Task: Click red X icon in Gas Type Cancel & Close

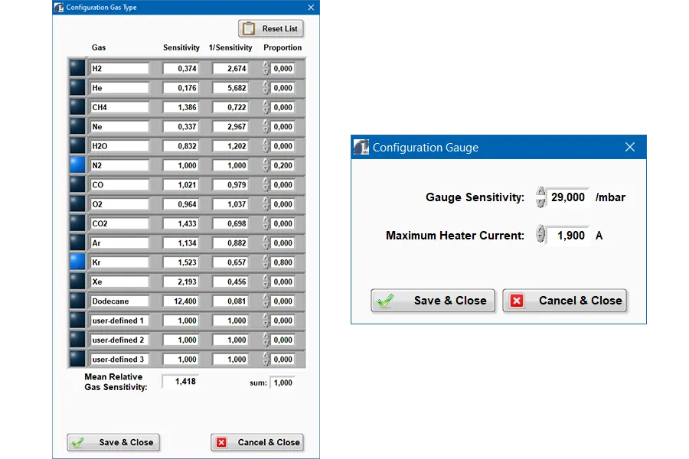Action: [x=222, y=442]
